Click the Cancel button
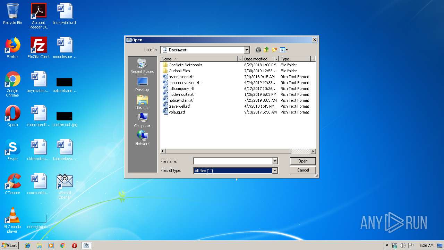The height and width of the screenshot is (250, 444). [x=303, y=170]
